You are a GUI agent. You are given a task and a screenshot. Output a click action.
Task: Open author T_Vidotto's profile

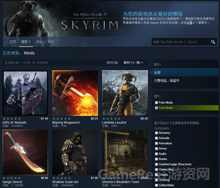point(17,185)
